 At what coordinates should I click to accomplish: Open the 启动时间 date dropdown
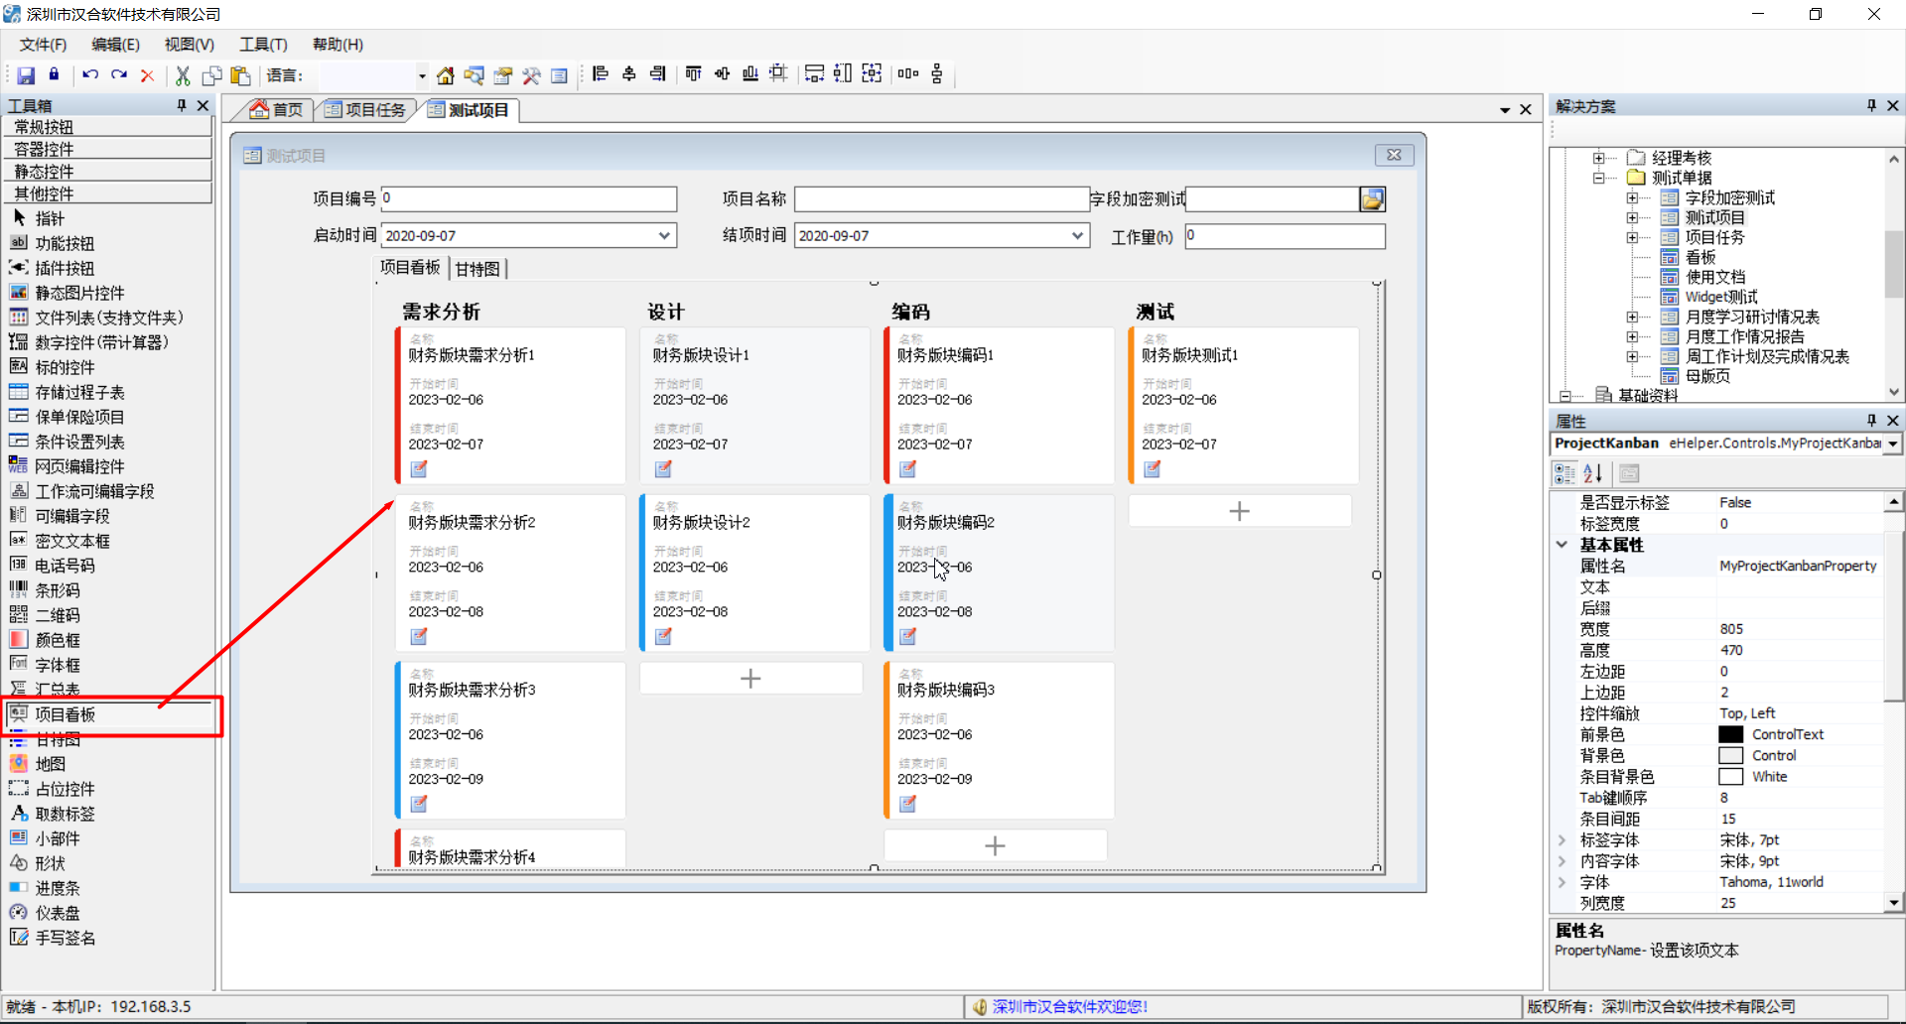click(x=664, y=235)
